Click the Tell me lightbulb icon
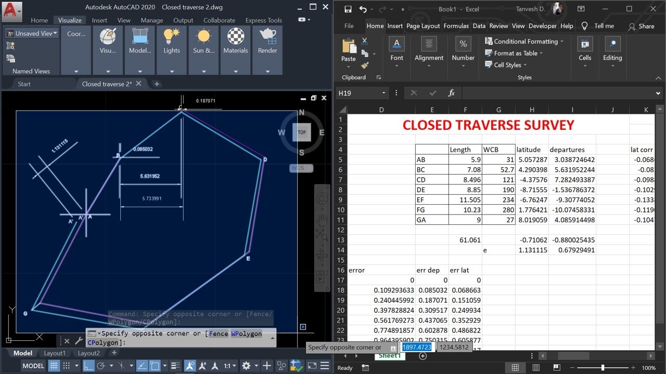This screenshot has width=666, height=374. coord(584,25)
